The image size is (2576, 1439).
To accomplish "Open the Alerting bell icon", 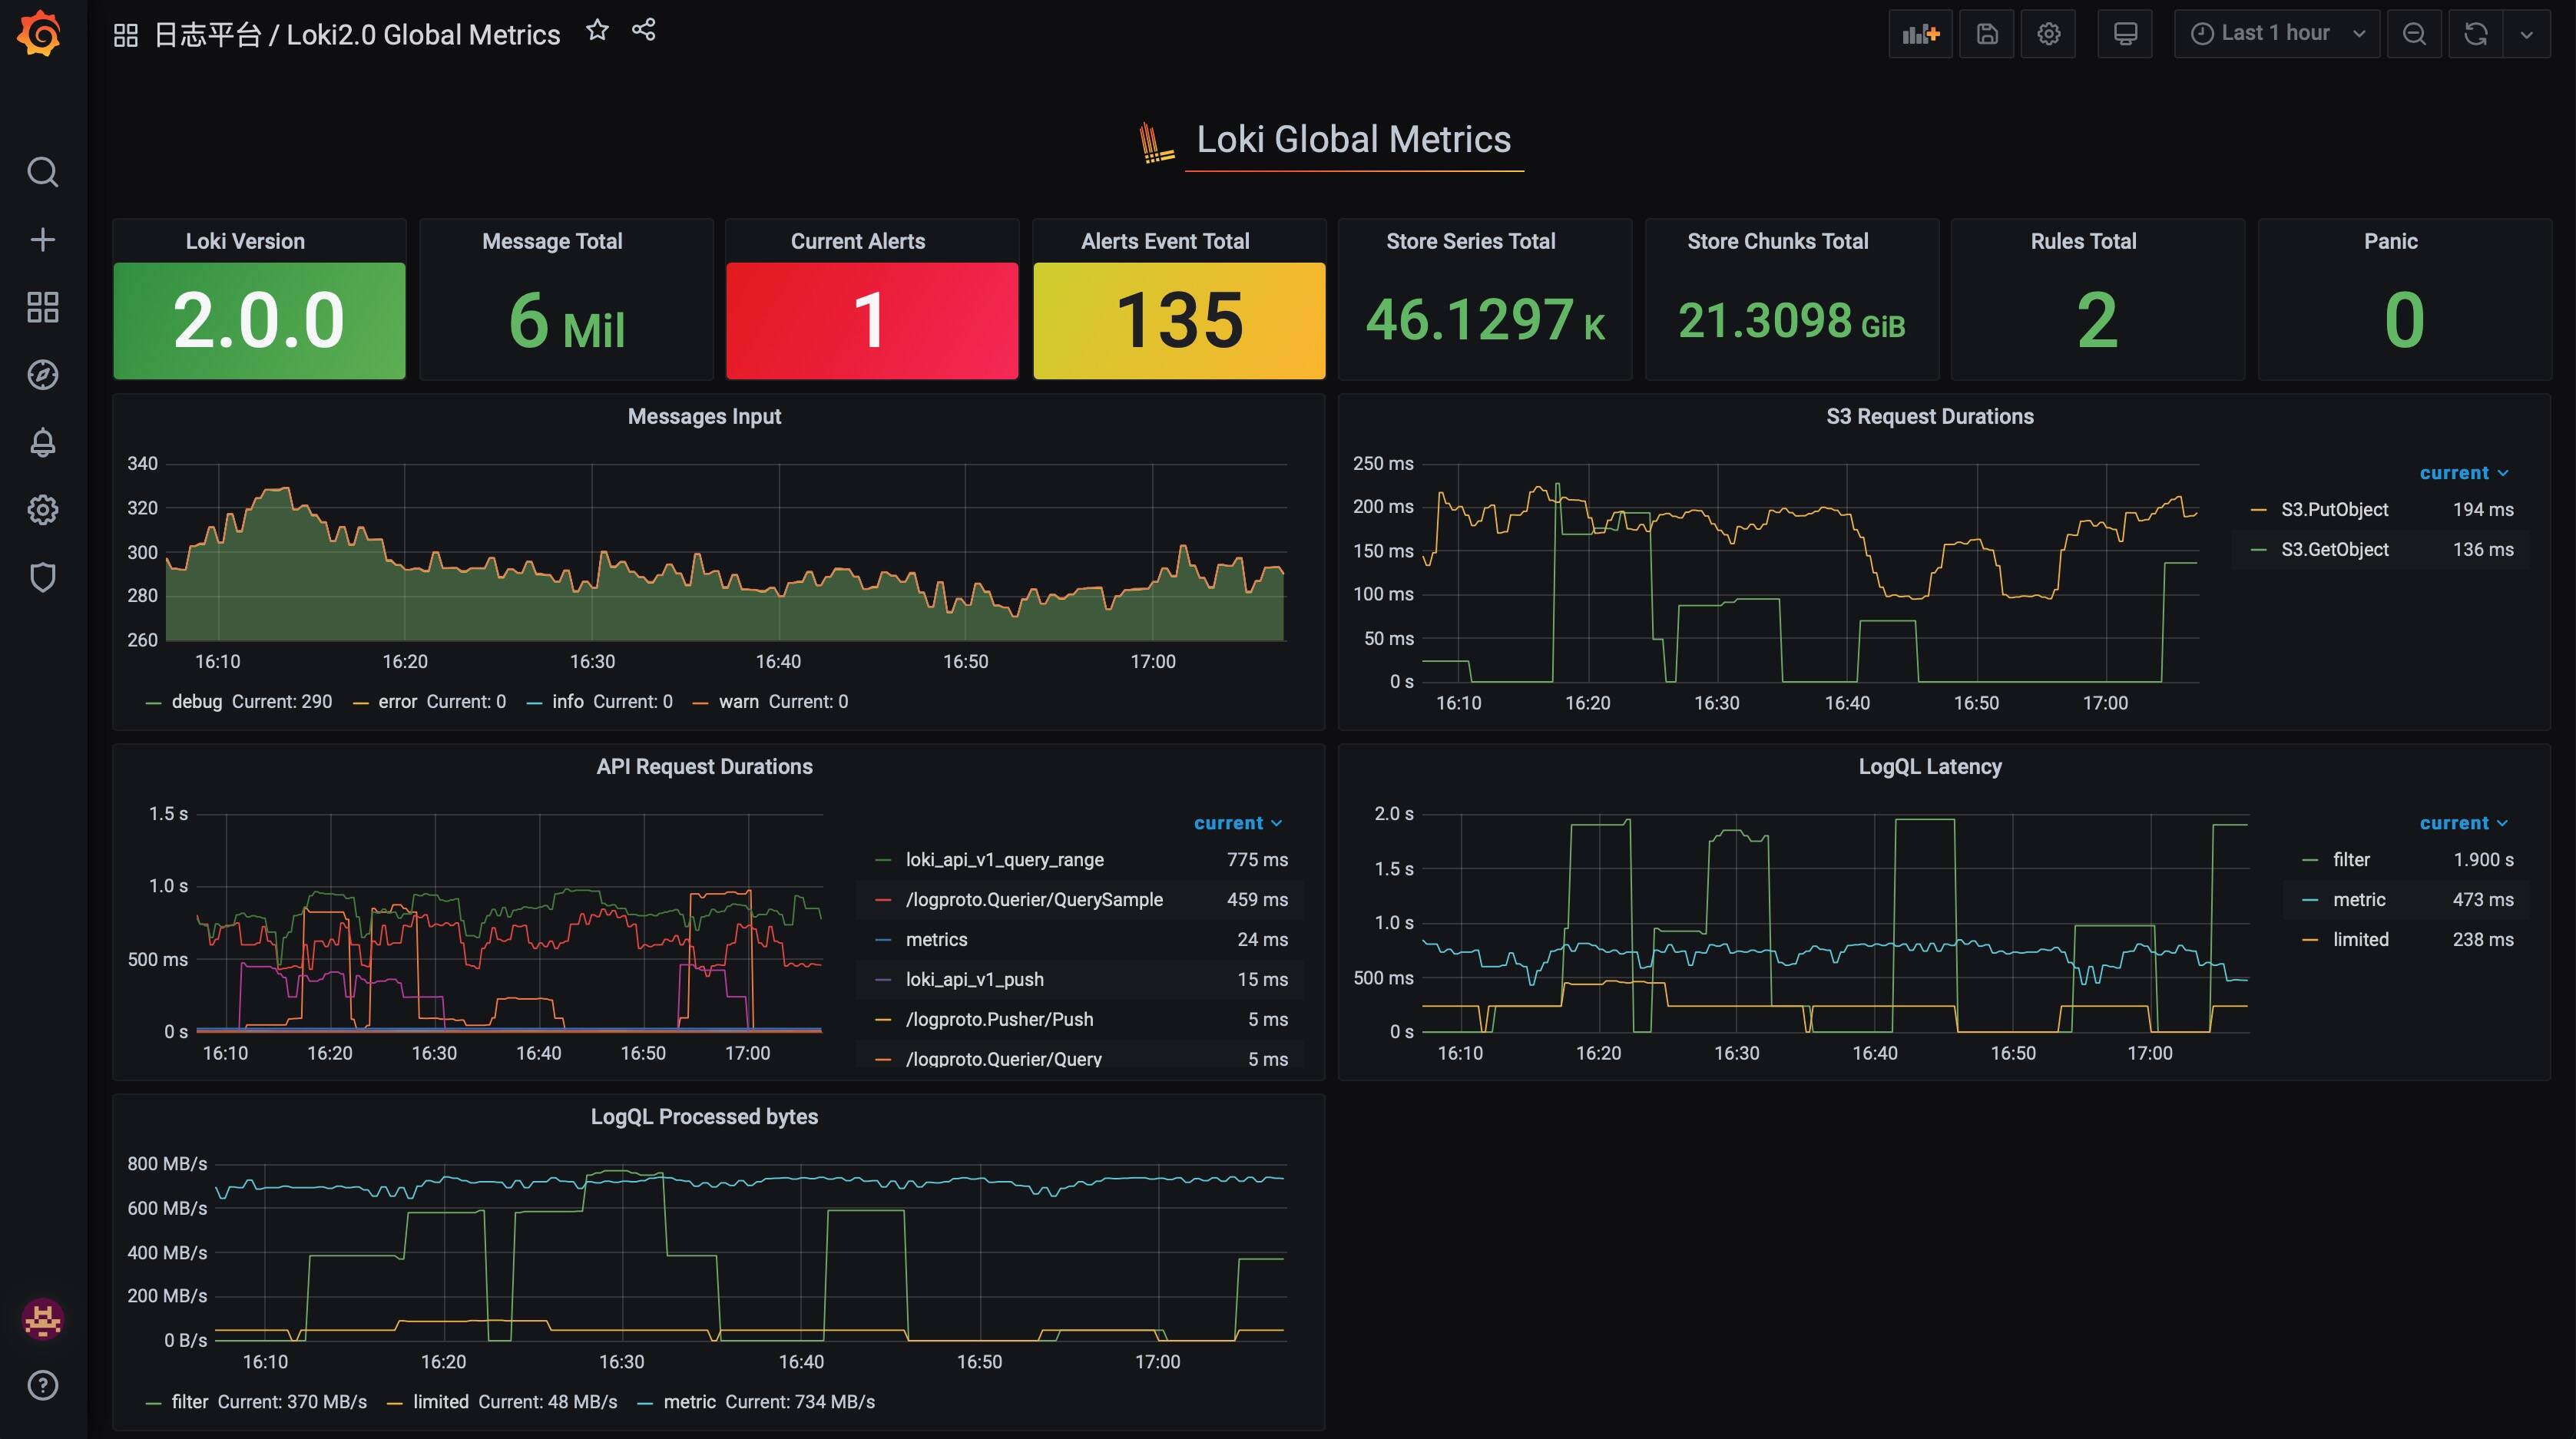I will tap(42, 442).
